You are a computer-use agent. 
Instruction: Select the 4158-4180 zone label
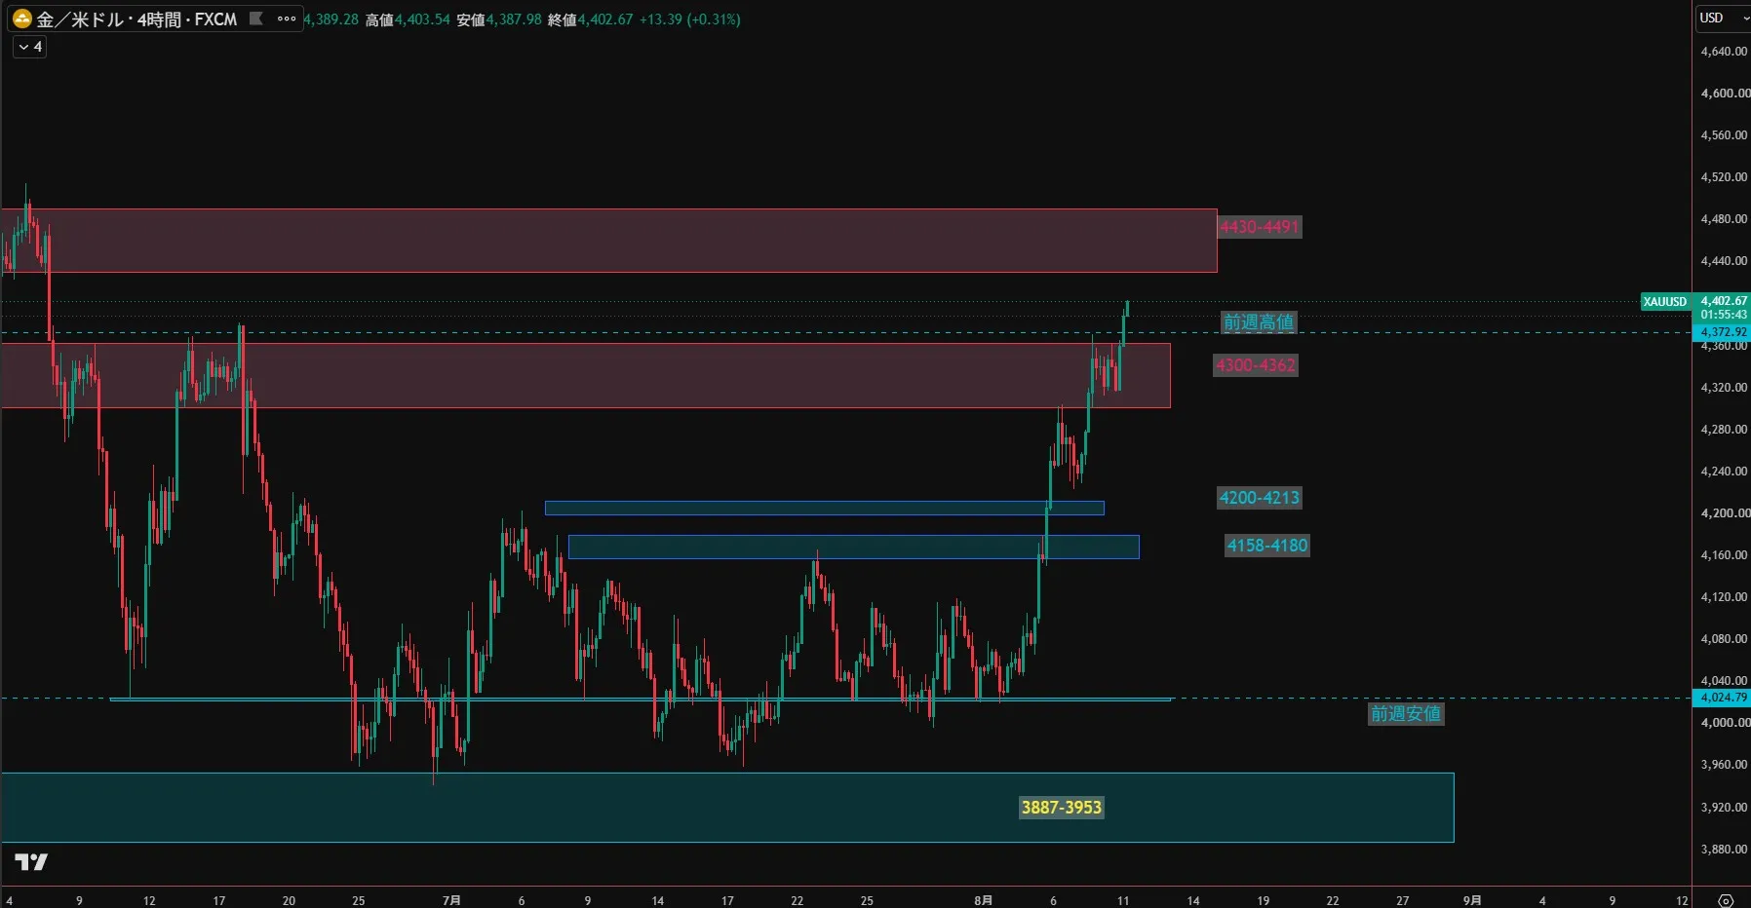tap(1267, 546)
